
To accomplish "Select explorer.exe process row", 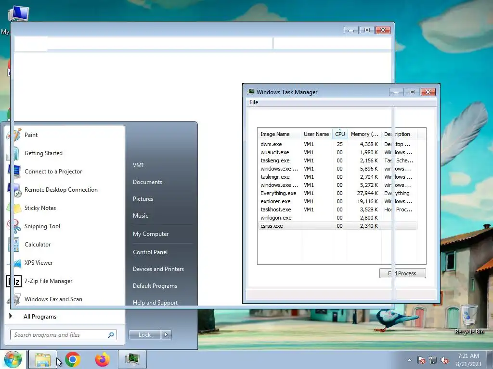I will click(337, 201).
